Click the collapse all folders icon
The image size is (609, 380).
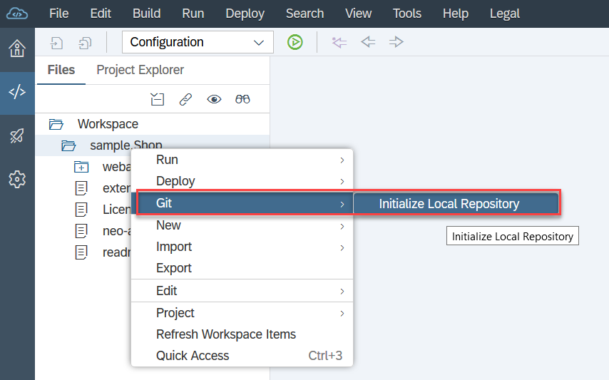pos(158,99)
